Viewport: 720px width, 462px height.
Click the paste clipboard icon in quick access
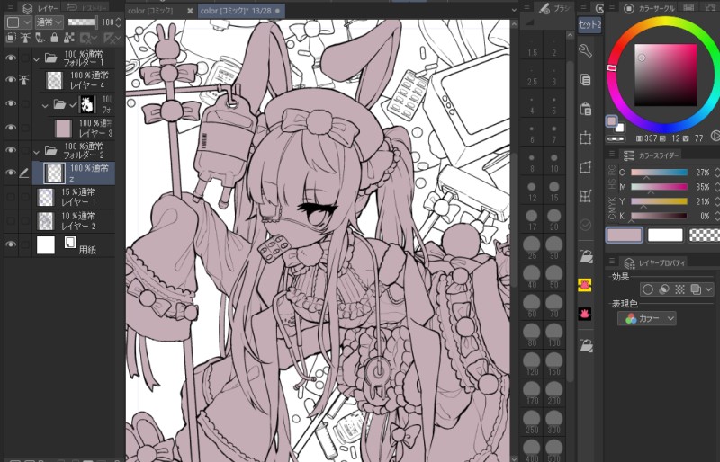coord(586,109)
